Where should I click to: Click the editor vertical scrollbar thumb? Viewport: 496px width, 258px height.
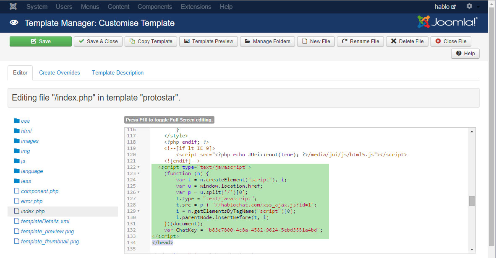(472, 201)
